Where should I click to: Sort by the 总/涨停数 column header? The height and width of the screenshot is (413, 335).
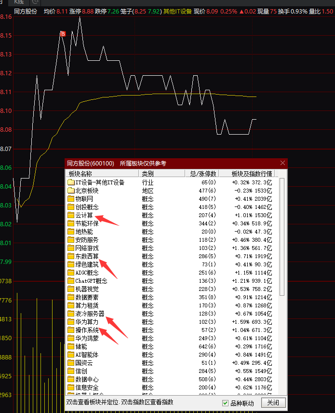pos(202,174)
